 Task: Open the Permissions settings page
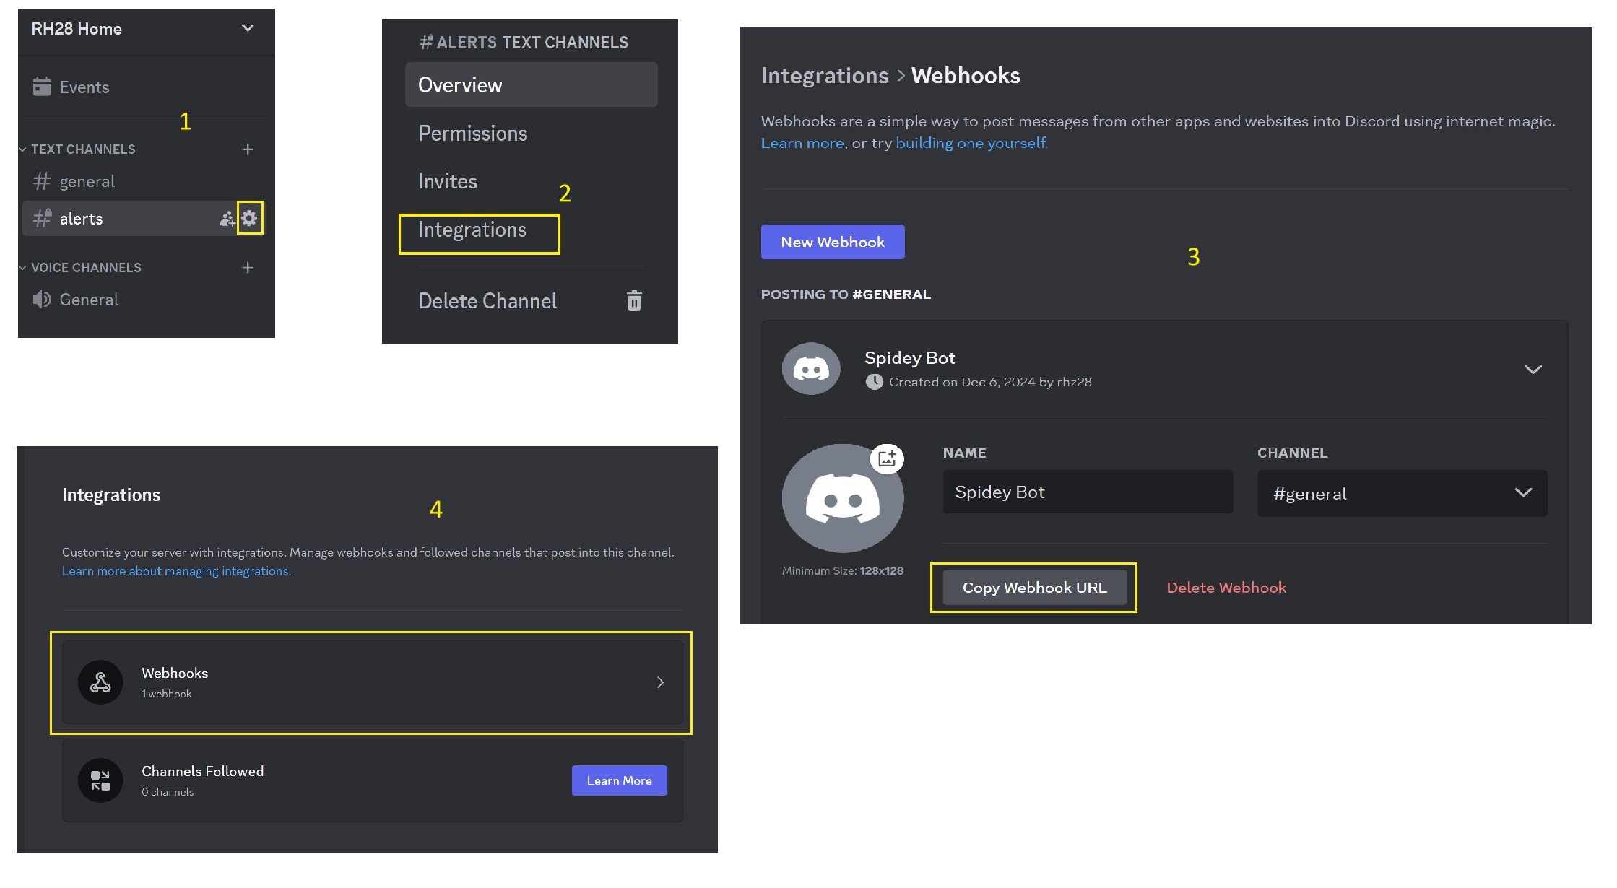(x=472, y=133)
